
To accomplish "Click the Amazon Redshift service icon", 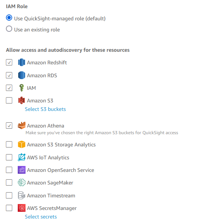I will point(21,62).
